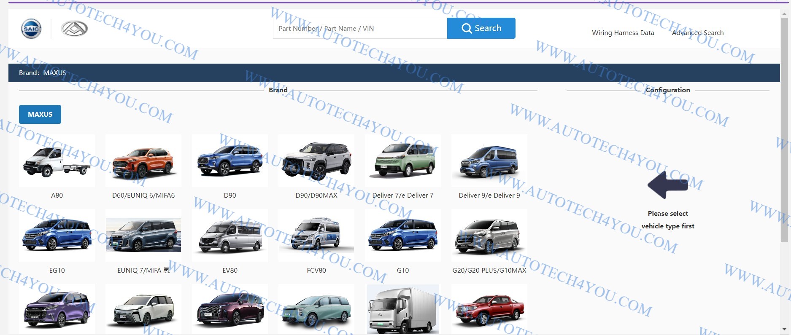Select the FCV80 van image
Viewport: 791px width, 335px height.
tap(316, 236)
